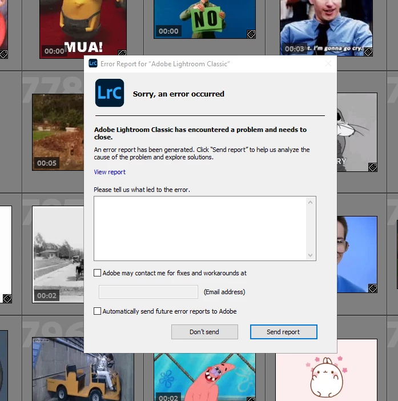Click keyword badge on blue background man thumbnail
Image resolution: width=398 pixels, height=401 pixels.
pyautogui.click(x=373, y=288)
